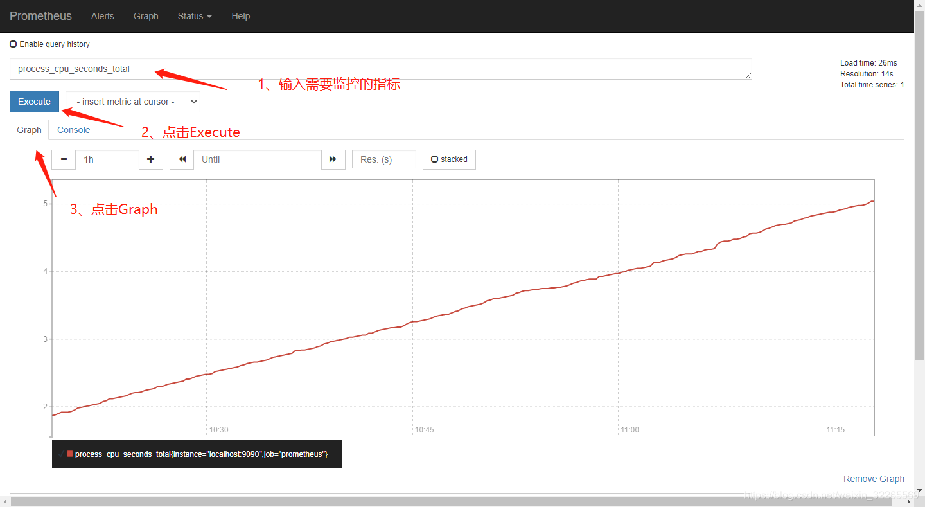The height and width of the screenshot is (507, 925).
Task: Expand the Status menu in navbar
Action: [195, 16]
